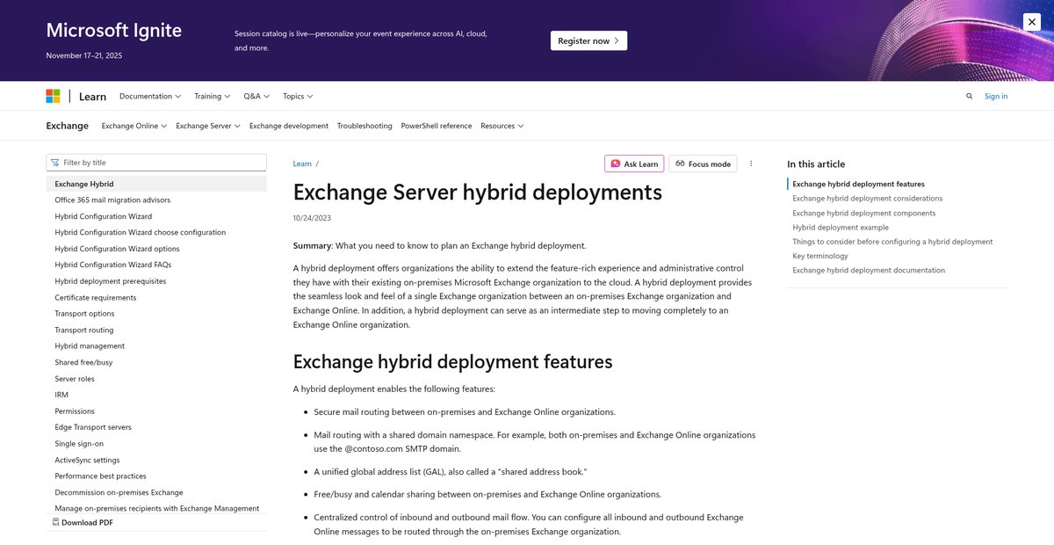1054x545 pixels.
Task: Open Hybrid deployment prerequisites
Action: 110,281
